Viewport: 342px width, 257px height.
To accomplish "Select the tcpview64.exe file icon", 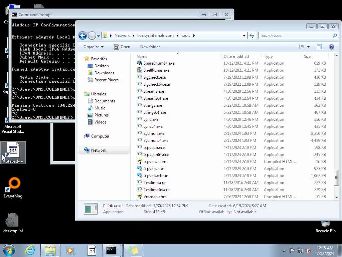I will pyautogui.click(x=140, y=175).
